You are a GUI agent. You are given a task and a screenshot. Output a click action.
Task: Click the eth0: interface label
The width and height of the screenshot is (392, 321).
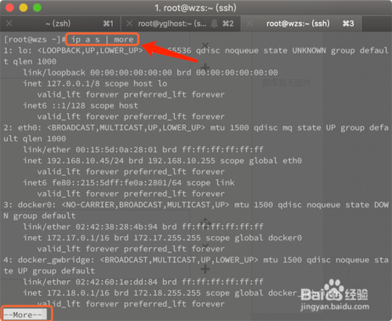click(x=30, y=128)
